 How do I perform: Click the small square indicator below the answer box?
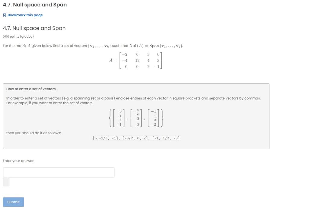pyautogui.click(x=6, y=182)
